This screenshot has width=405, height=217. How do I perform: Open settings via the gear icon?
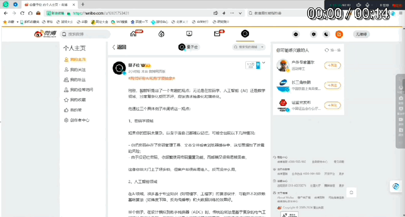(313, 34)
